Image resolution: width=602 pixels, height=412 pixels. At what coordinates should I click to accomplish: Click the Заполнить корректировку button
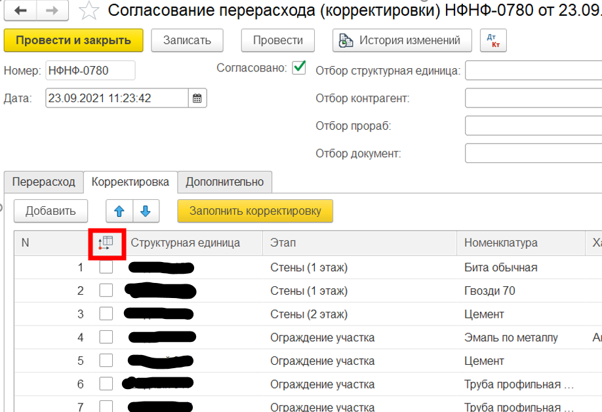click(255, 211)
